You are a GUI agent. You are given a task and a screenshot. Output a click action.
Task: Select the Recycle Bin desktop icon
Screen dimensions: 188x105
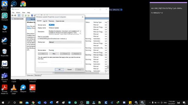click(5, 52)
